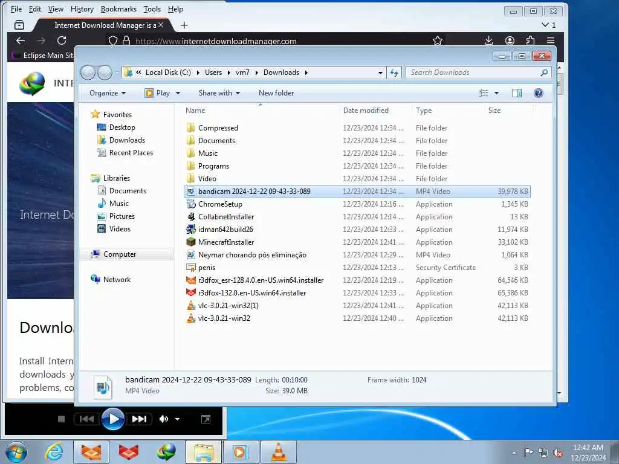Bookmark this page with the star icon

(x=438, y=40)
